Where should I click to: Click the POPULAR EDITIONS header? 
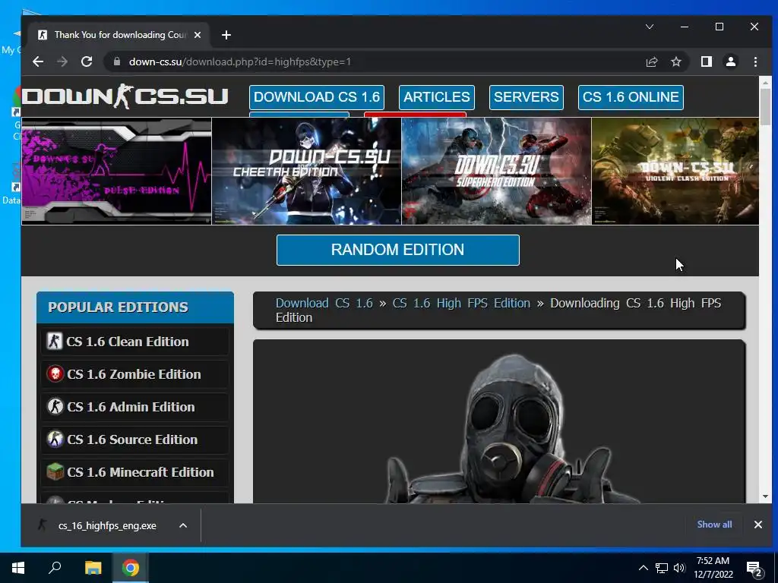135,307
